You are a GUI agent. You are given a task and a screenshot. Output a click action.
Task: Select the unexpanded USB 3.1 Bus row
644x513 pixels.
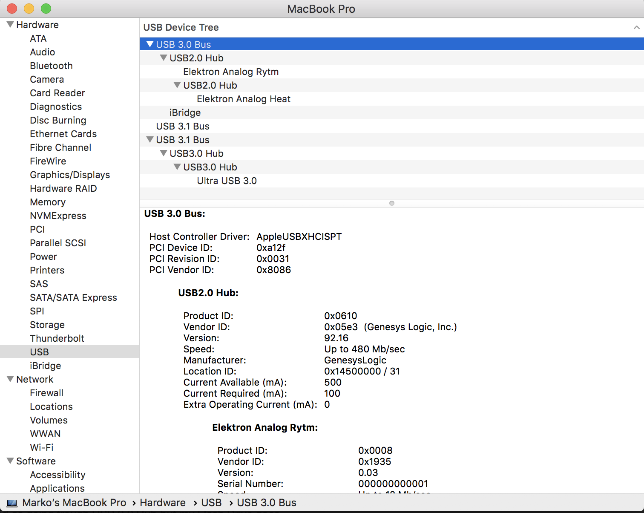391,126
